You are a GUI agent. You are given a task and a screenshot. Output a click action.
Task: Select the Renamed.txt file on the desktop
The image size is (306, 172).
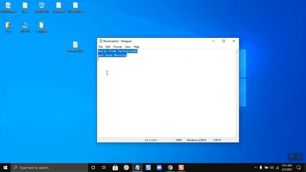click(x=76, y=47)
